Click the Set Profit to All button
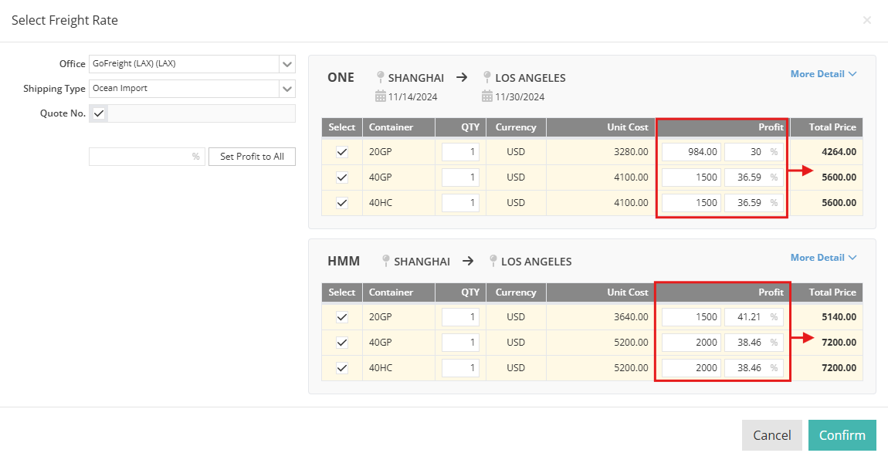Screen dimensions: 888x463 (x=252, y=157)
